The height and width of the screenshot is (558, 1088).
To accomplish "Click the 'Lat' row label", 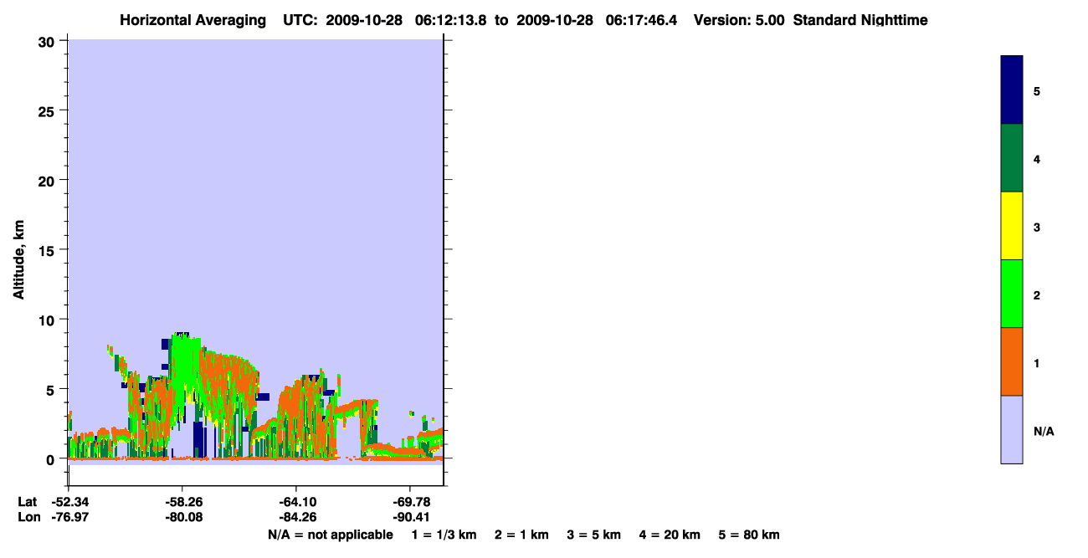I will [x=27, y=502].
